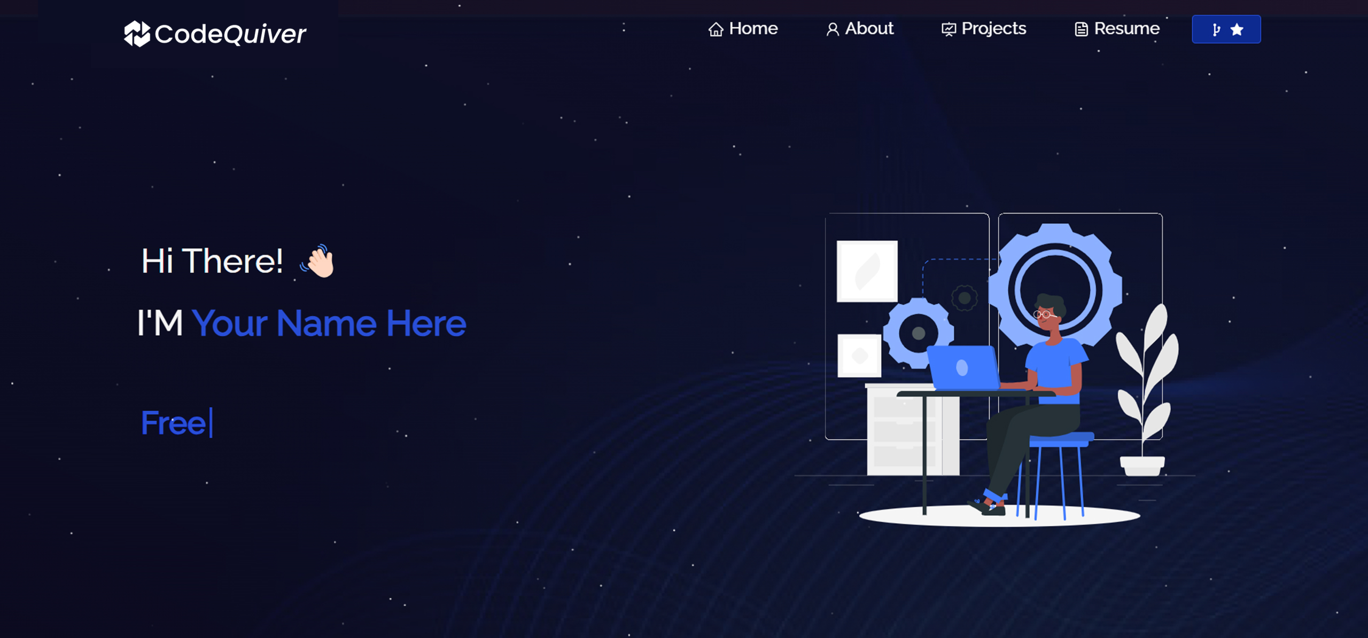
Task: Open the Resume page
Action: point(1126,28)
